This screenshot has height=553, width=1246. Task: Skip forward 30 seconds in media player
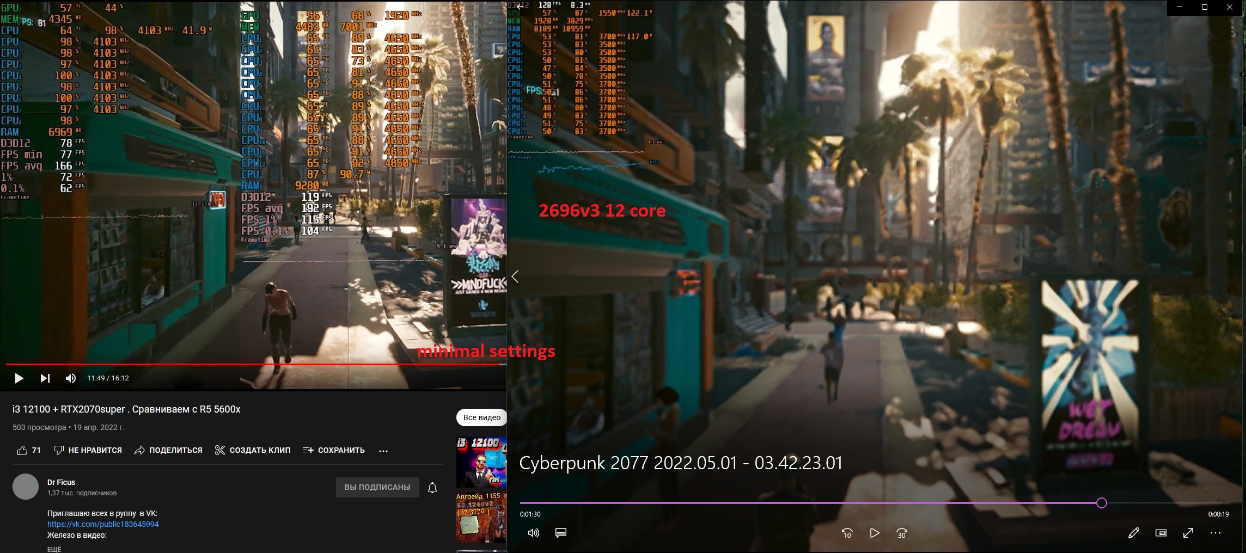(902, 533)
